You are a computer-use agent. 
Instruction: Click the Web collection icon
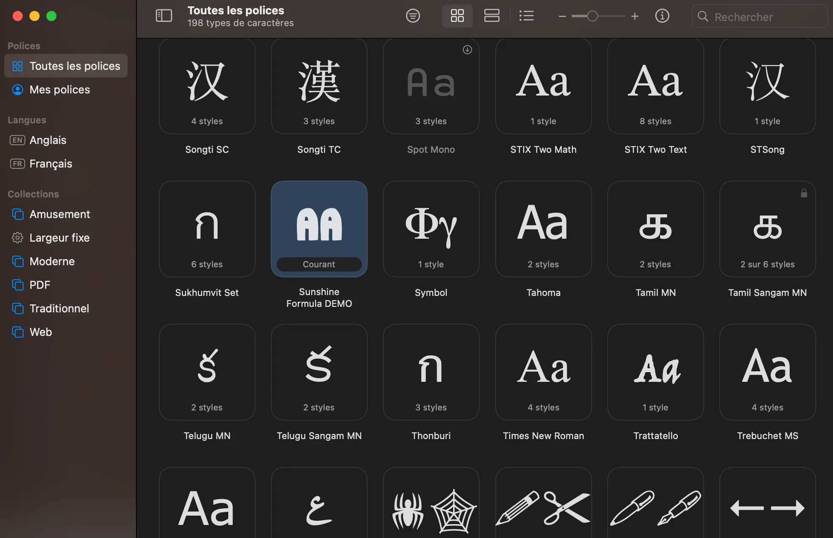(18, 332)
